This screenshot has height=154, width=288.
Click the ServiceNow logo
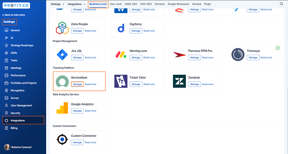(62, 81)
